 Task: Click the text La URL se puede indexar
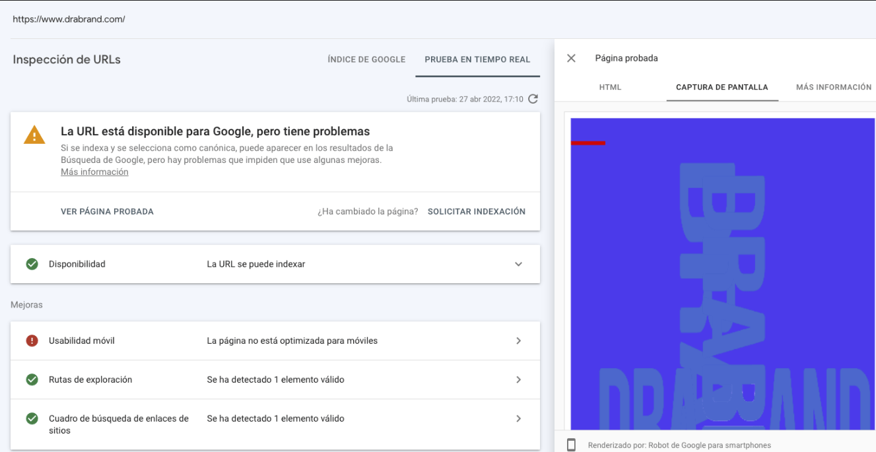(x=256, y=264)
